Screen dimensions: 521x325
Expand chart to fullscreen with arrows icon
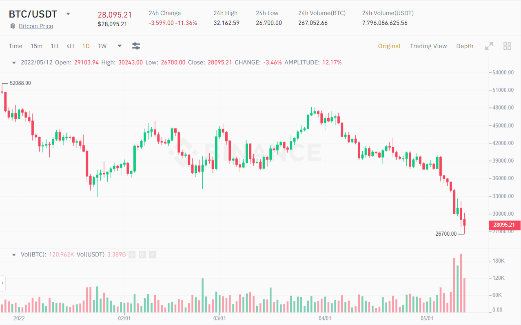coord(489,46)
